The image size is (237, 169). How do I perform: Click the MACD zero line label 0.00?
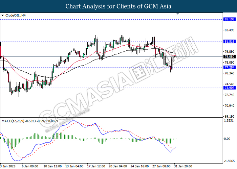227,139
